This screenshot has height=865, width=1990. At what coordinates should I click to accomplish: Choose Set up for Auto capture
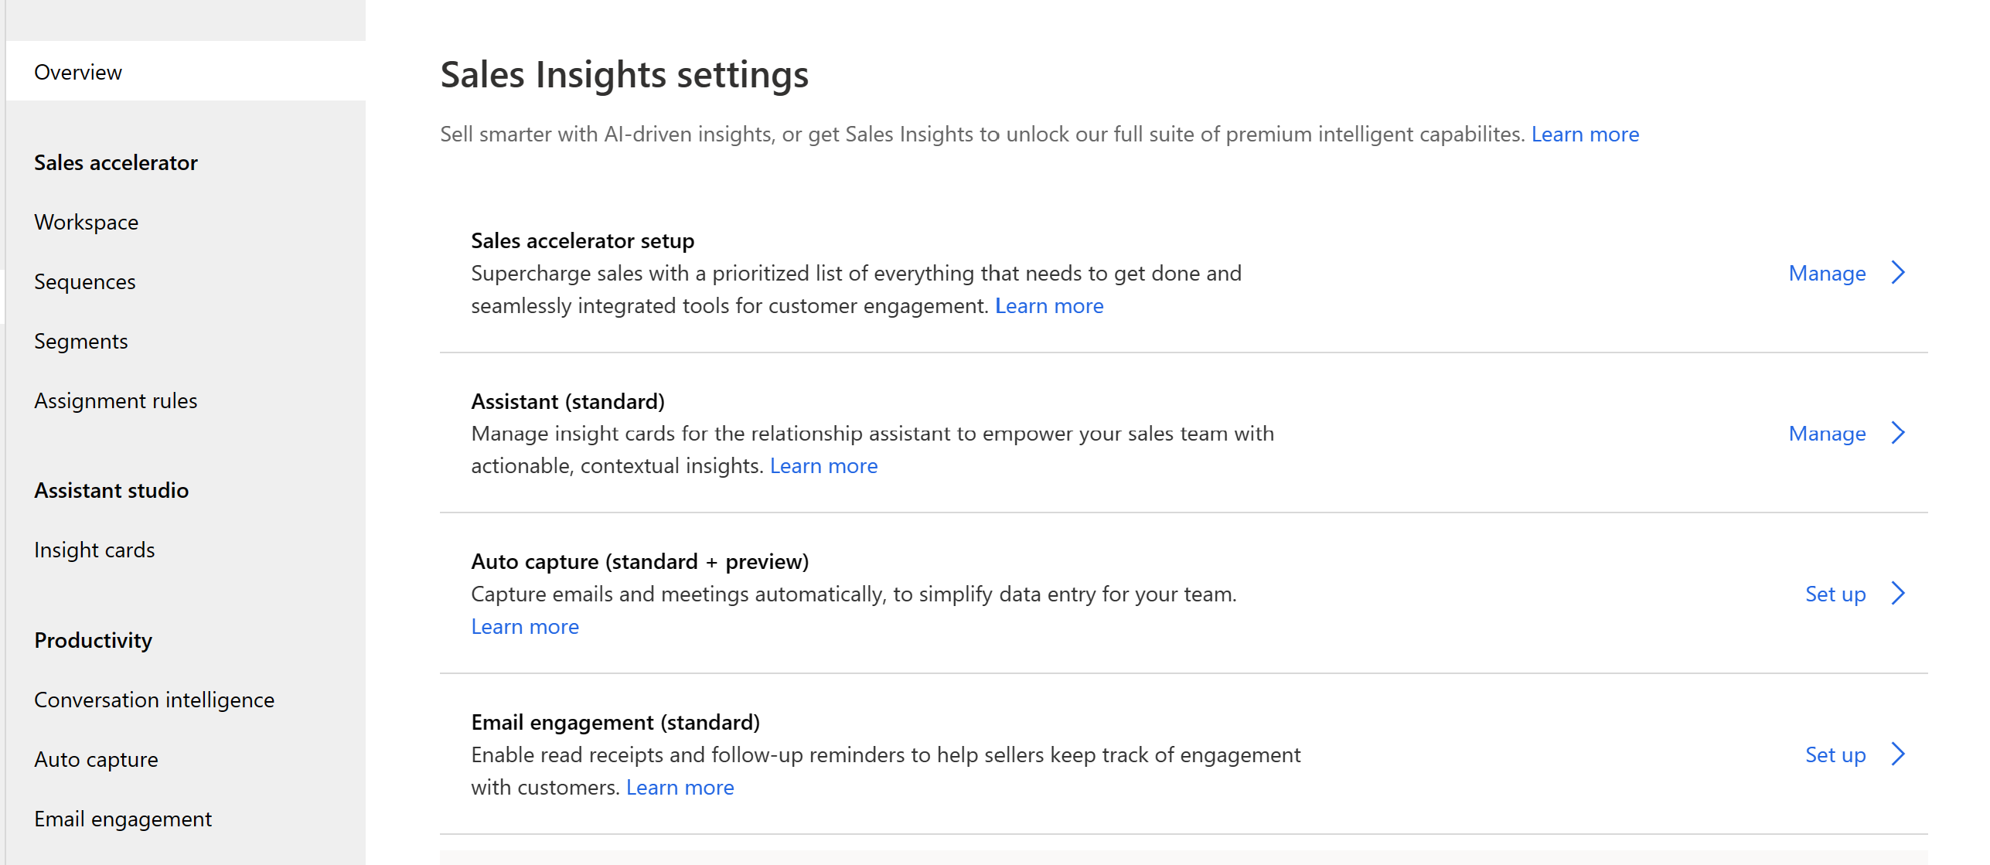[1835, 594]
